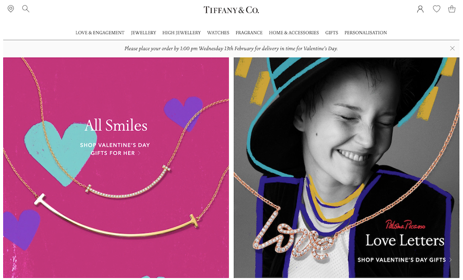
Task: Open the account profile icon
Action: coord(420,9)
